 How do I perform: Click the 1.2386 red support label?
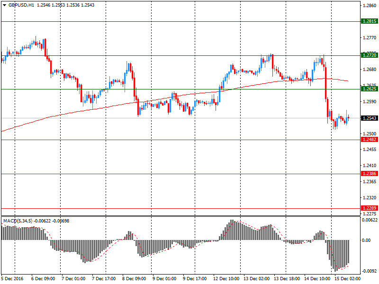[x=370, y=174]
